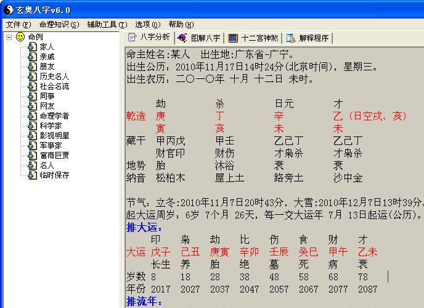Open the 辅助工具 menu

click(107, 25)
